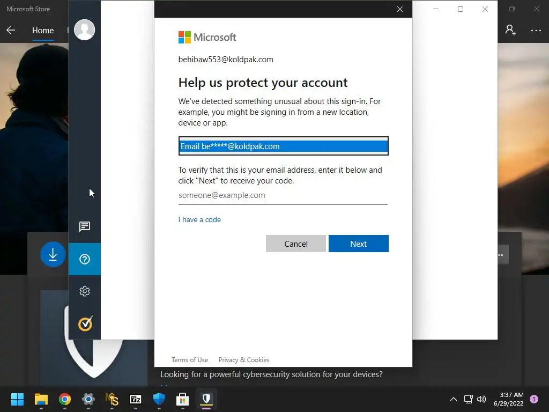Open the volume control in system tray
Image resolution: width=549 pixels, height=412 pixels.
click(482, 399)
